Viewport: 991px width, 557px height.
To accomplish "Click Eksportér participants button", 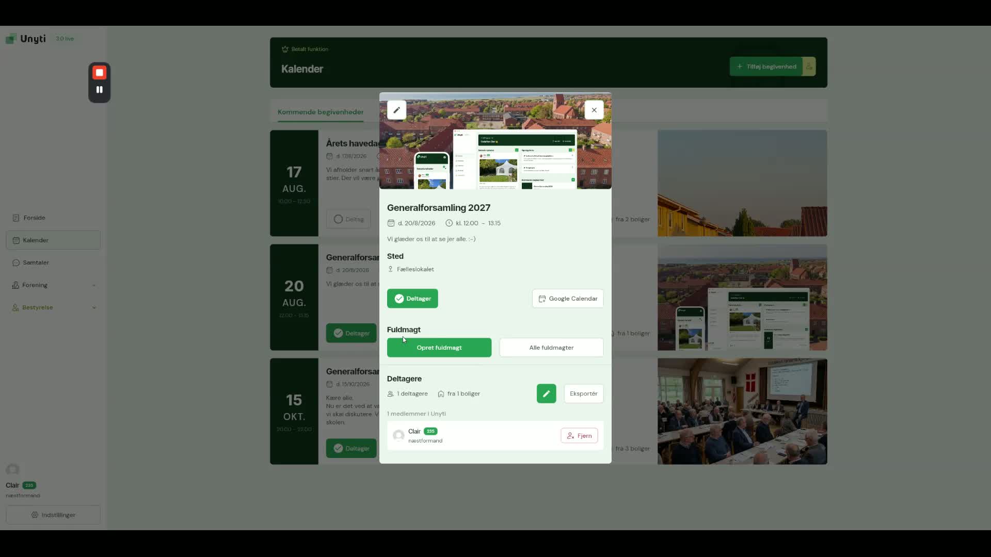I will (x=584, y=394).
